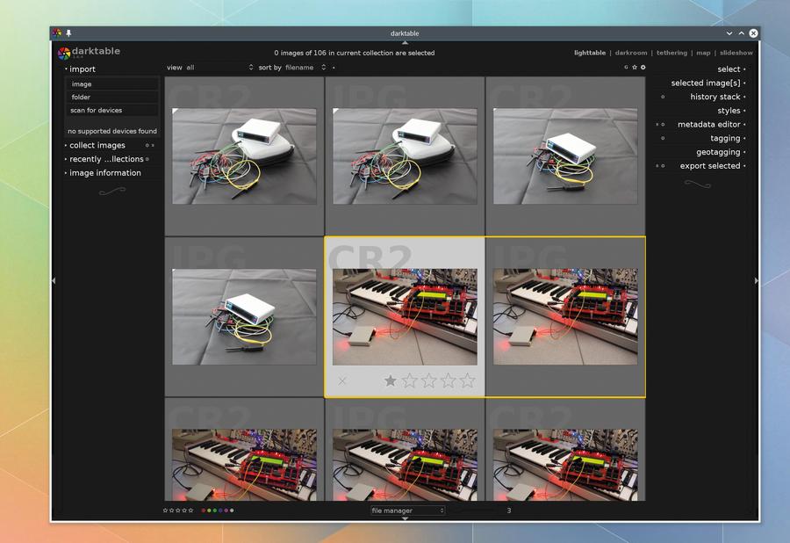Reject the highlighted image with the X icon
This screenshot has width=790, height=543.
[x=342, y=381]
